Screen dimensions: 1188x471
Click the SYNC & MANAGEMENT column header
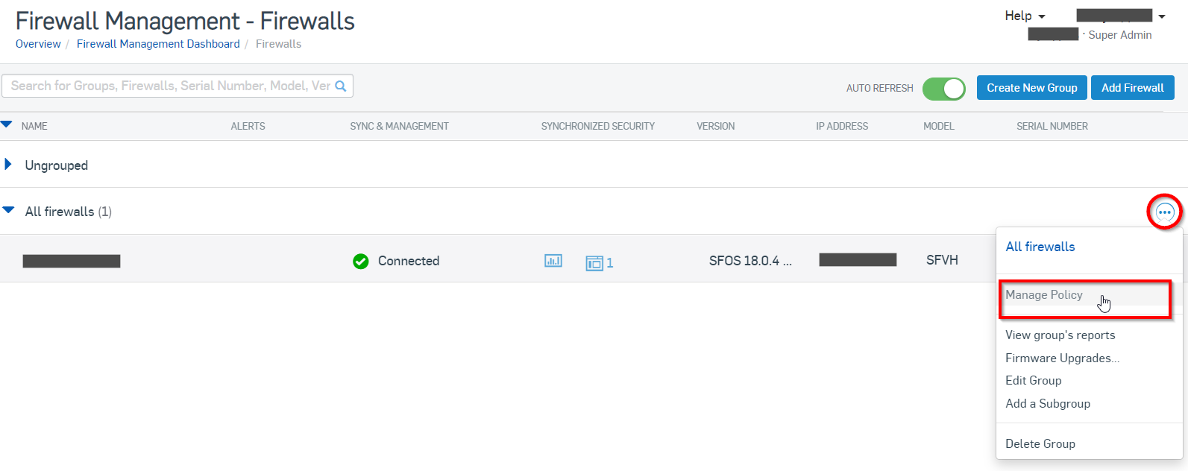[x=399, y=126]
